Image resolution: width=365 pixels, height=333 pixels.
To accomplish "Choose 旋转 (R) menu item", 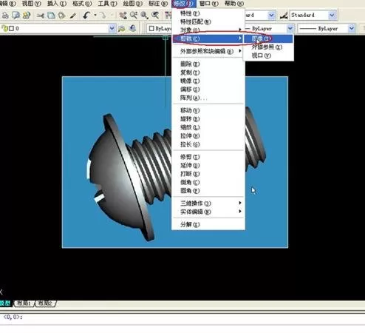I will tap(208, 118).
